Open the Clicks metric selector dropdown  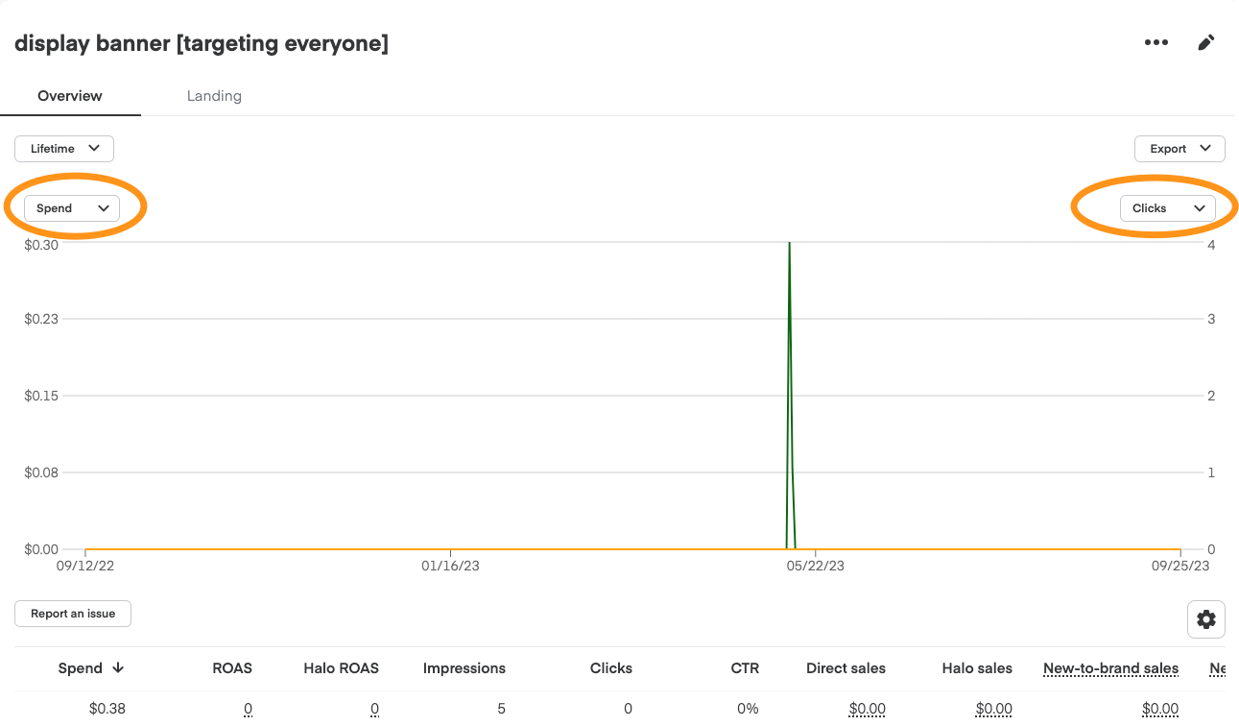[1167, 207]
